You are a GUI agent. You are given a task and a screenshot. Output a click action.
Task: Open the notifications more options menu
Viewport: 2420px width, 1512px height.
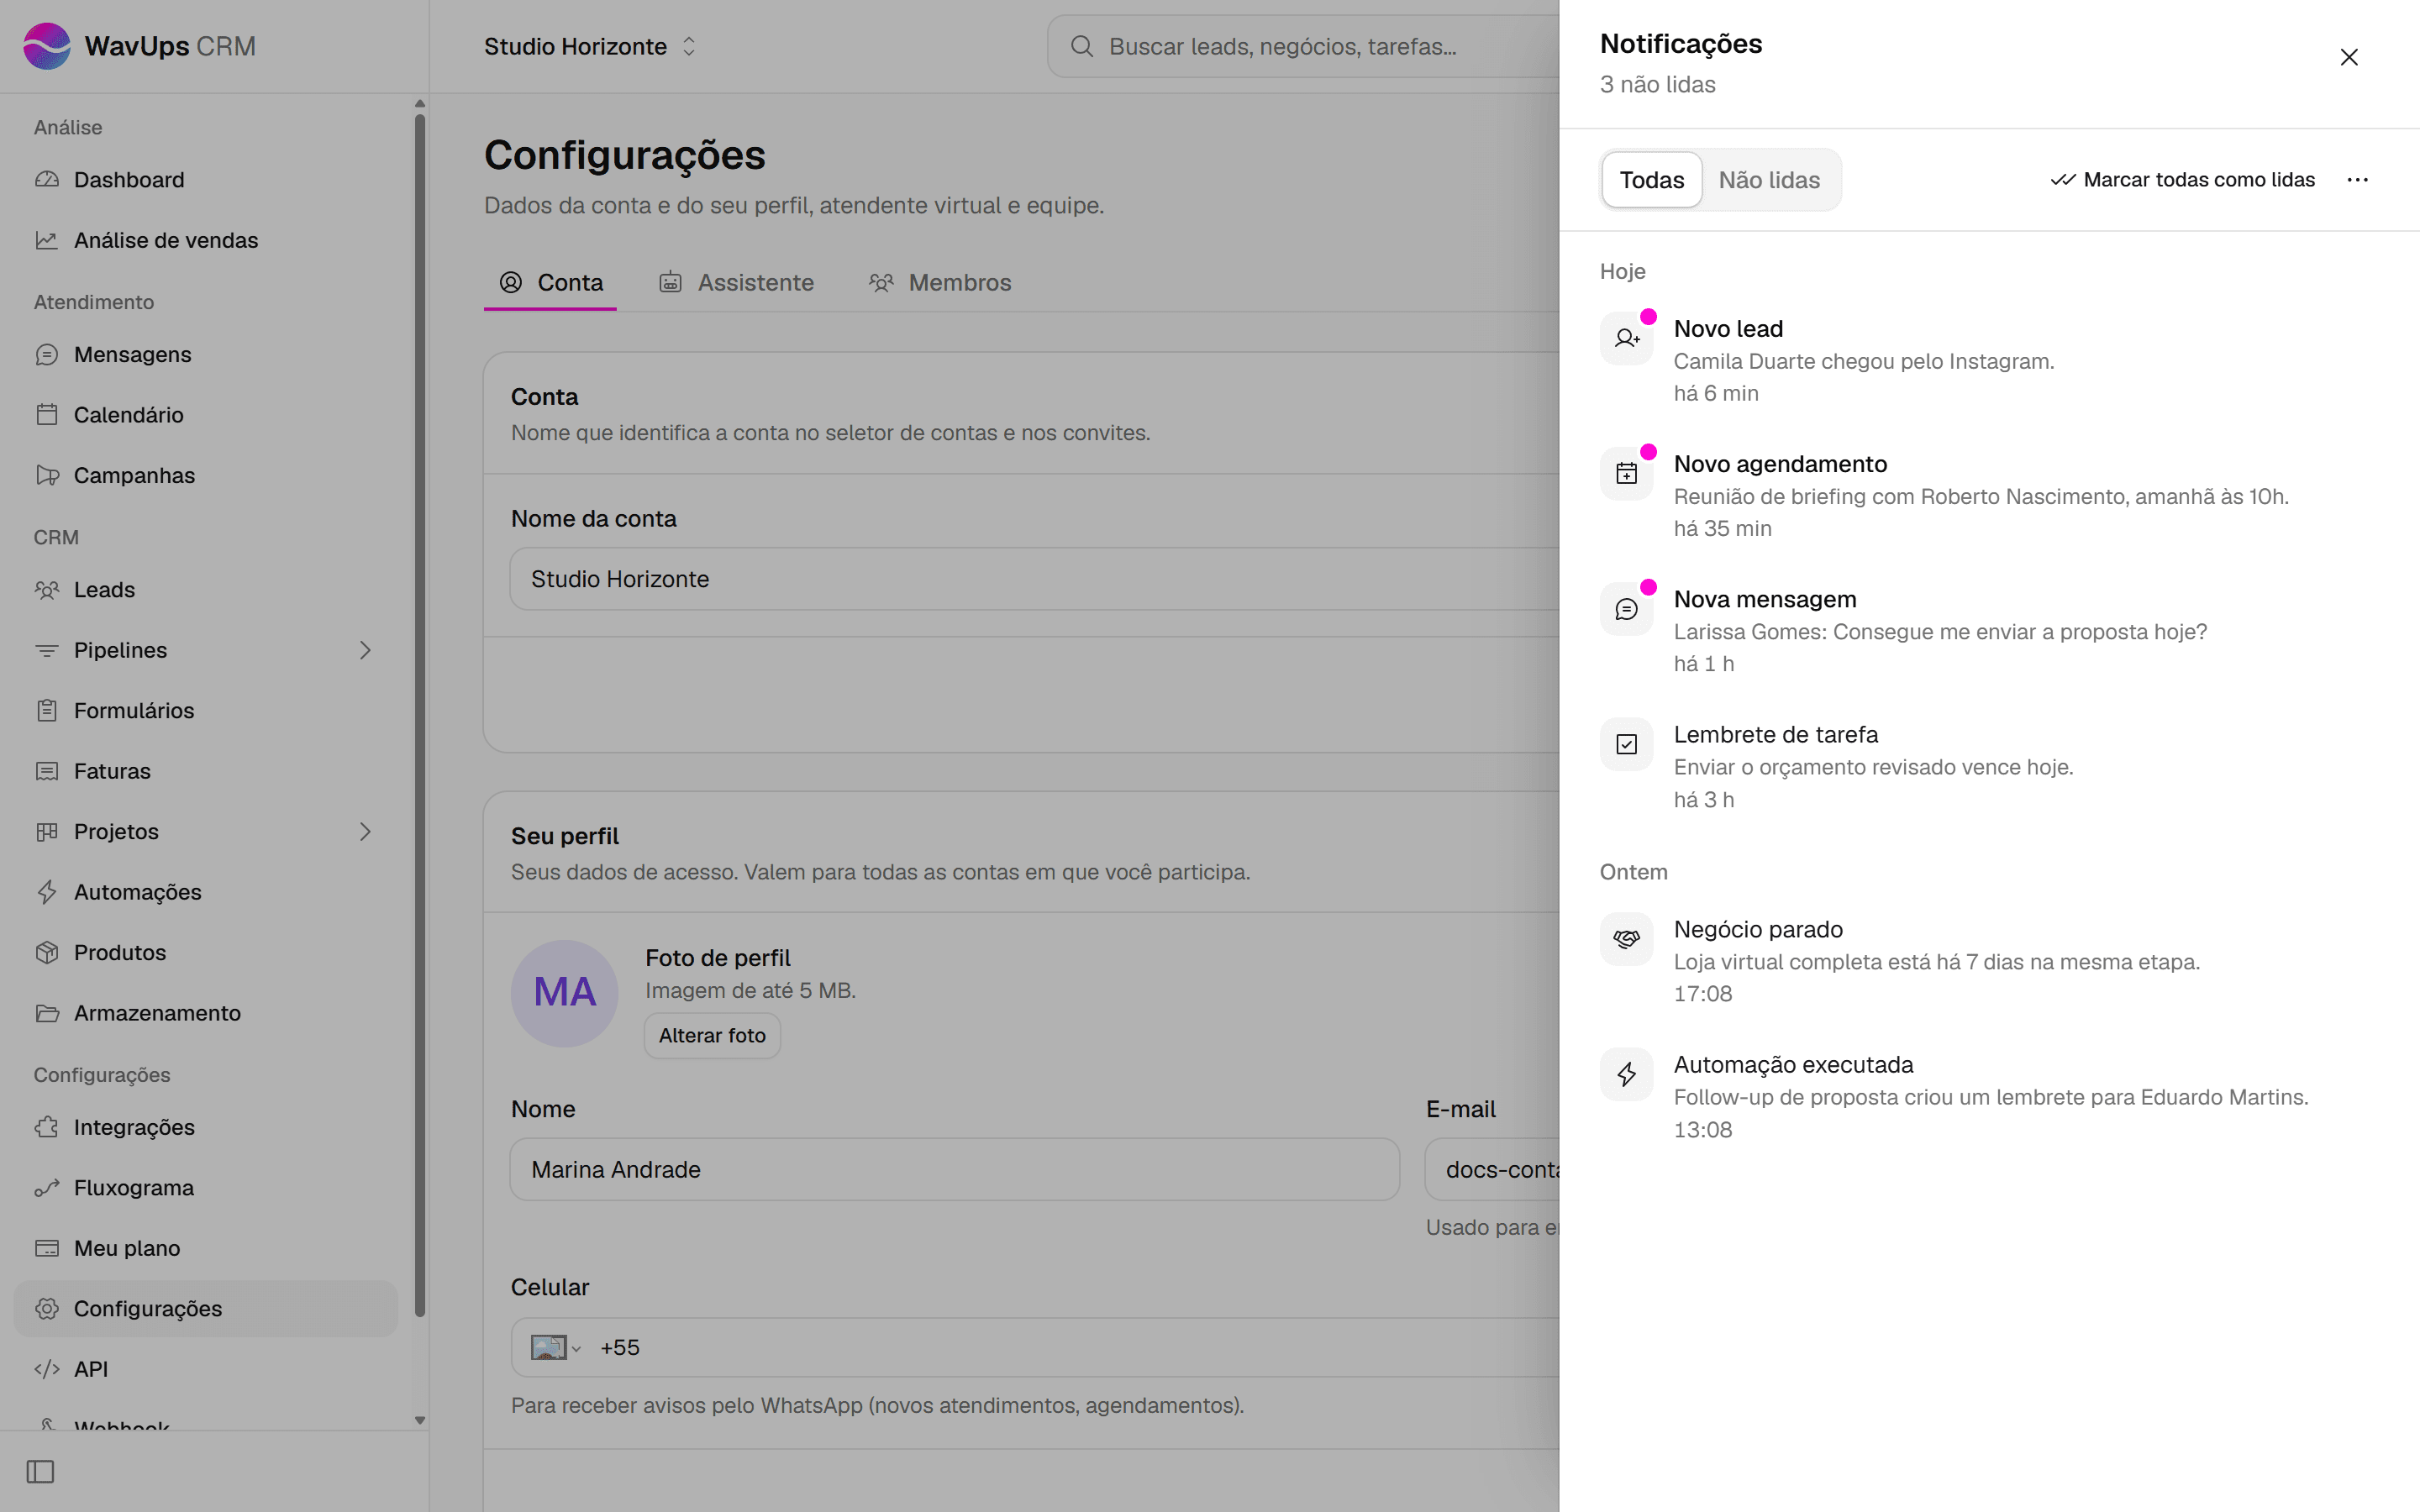click(2358, 180)
